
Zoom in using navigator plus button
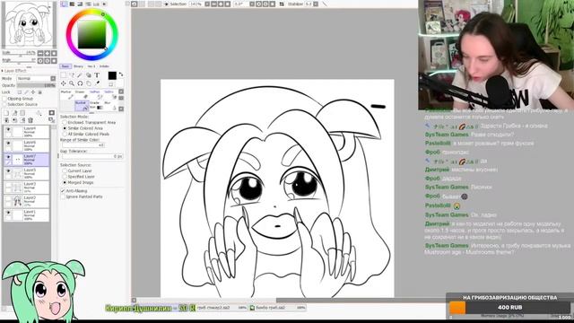tap(48, 54)
